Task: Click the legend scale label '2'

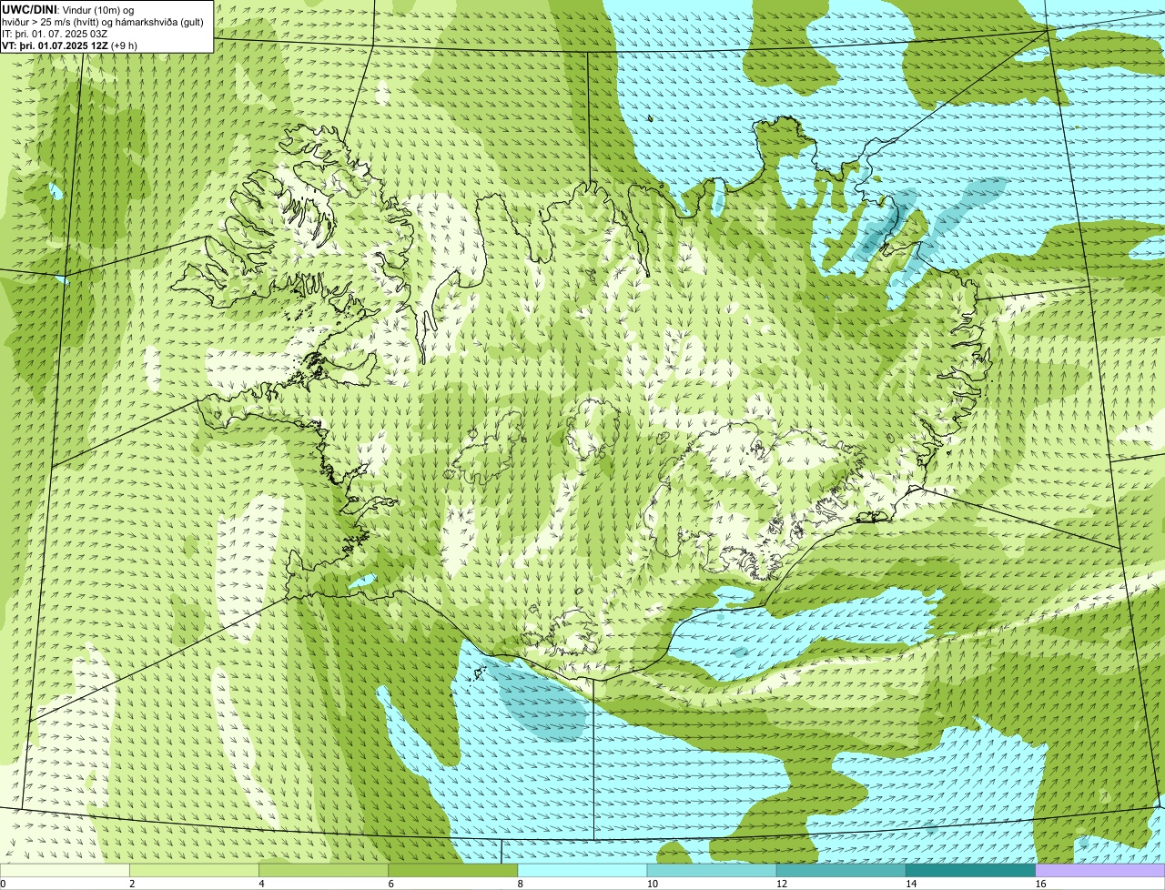Action: point(132,884)
